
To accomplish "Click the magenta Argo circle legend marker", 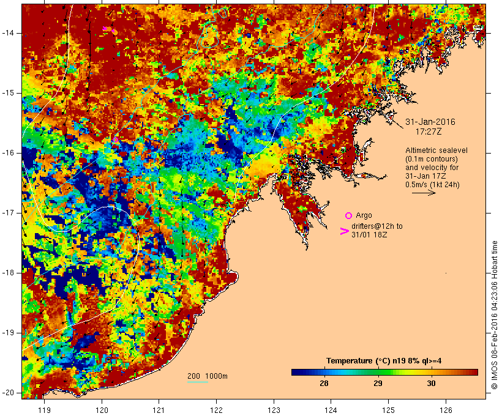I will 348,216.
